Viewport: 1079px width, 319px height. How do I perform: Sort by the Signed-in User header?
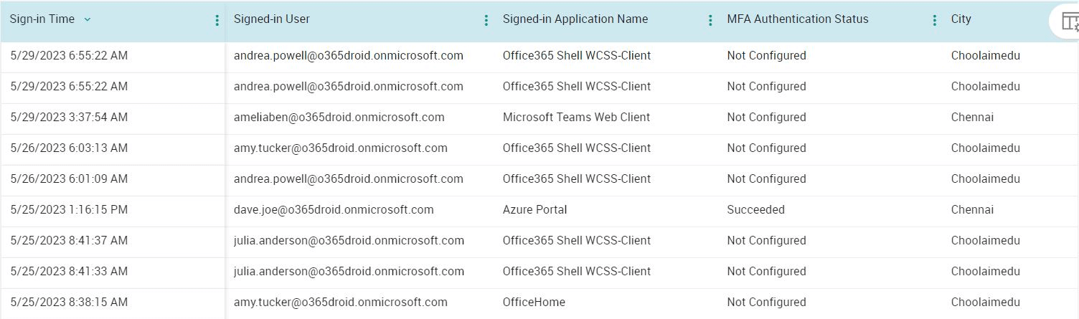(x=272, y=19)
